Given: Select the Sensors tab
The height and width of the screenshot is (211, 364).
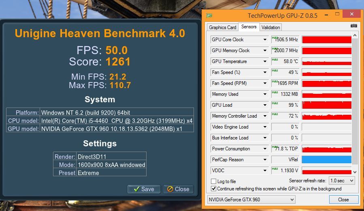Looking at the screenshot, I should (x=249, y=27).
